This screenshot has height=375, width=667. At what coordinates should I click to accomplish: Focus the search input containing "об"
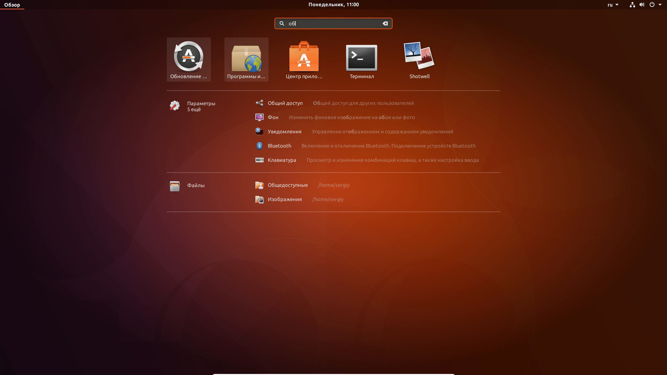(333, 24)
